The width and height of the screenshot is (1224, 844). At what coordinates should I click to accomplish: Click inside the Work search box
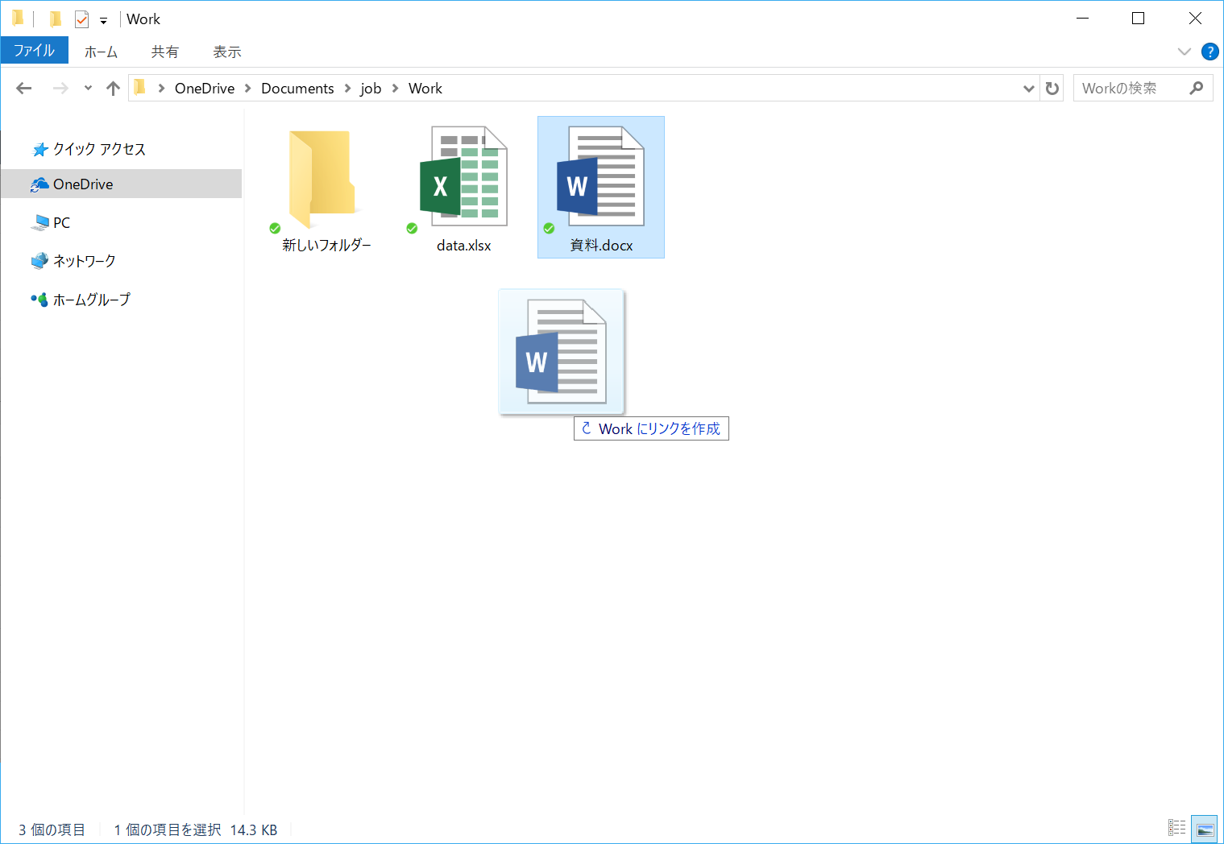coord(1128,88)
